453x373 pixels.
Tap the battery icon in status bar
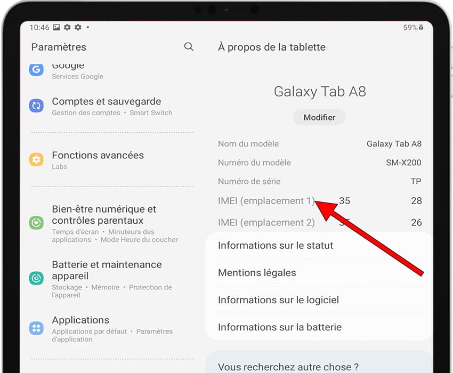pyautogui.click(x=421, y=27)
